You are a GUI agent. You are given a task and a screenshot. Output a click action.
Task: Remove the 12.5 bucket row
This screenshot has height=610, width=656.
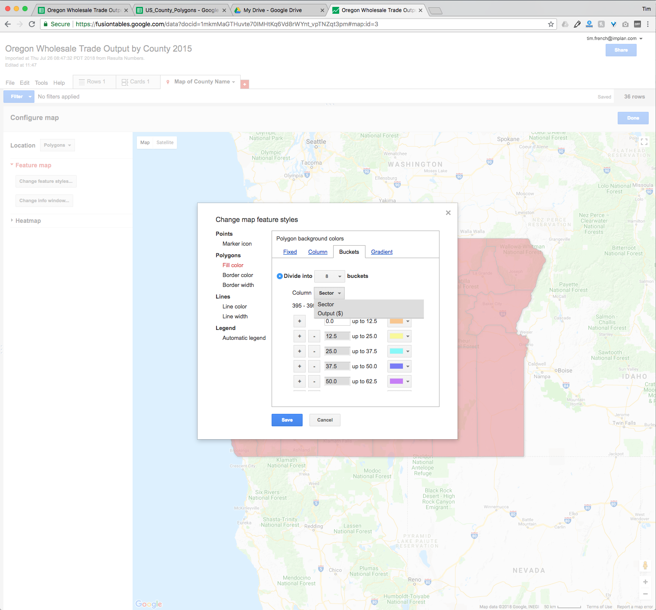(314, 336)
